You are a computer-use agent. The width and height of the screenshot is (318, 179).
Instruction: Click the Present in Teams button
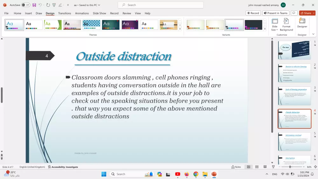pos(276,13)
